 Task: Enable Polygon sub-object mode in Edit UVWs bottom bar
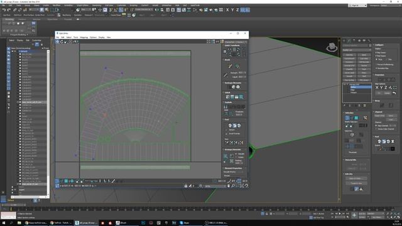pyautogui.click(x=66, y=181)
